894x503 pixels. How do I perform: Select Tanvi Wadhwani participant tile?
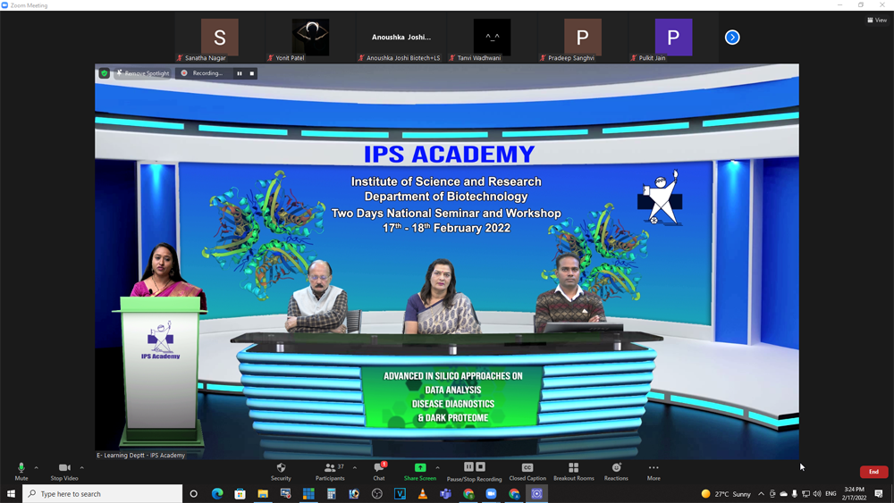[x=492, y=38]
